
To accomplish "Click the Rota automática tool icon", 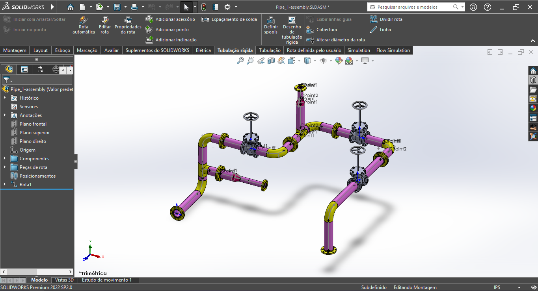I will pyautogui.click(x=84, y=20).
